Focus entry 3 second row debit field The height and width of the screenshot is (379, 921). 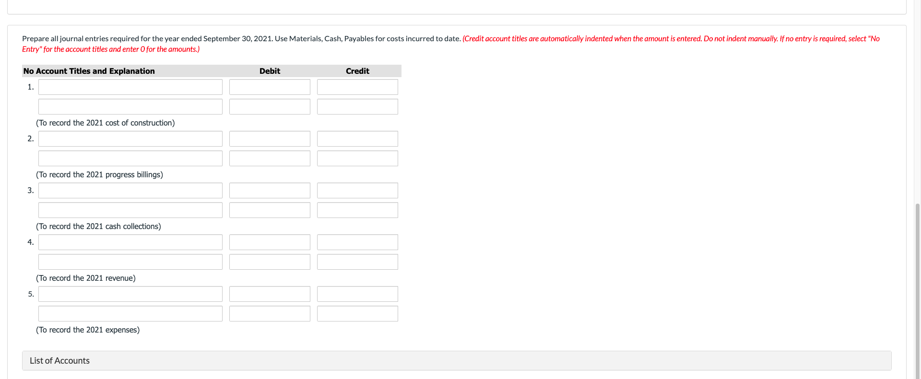[270, 210]
